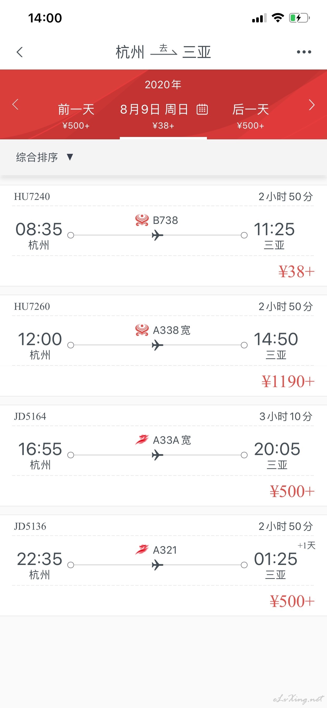Go to later dates with right chevron
This screenshot has height=708, width=327.
tap(312, 105)
